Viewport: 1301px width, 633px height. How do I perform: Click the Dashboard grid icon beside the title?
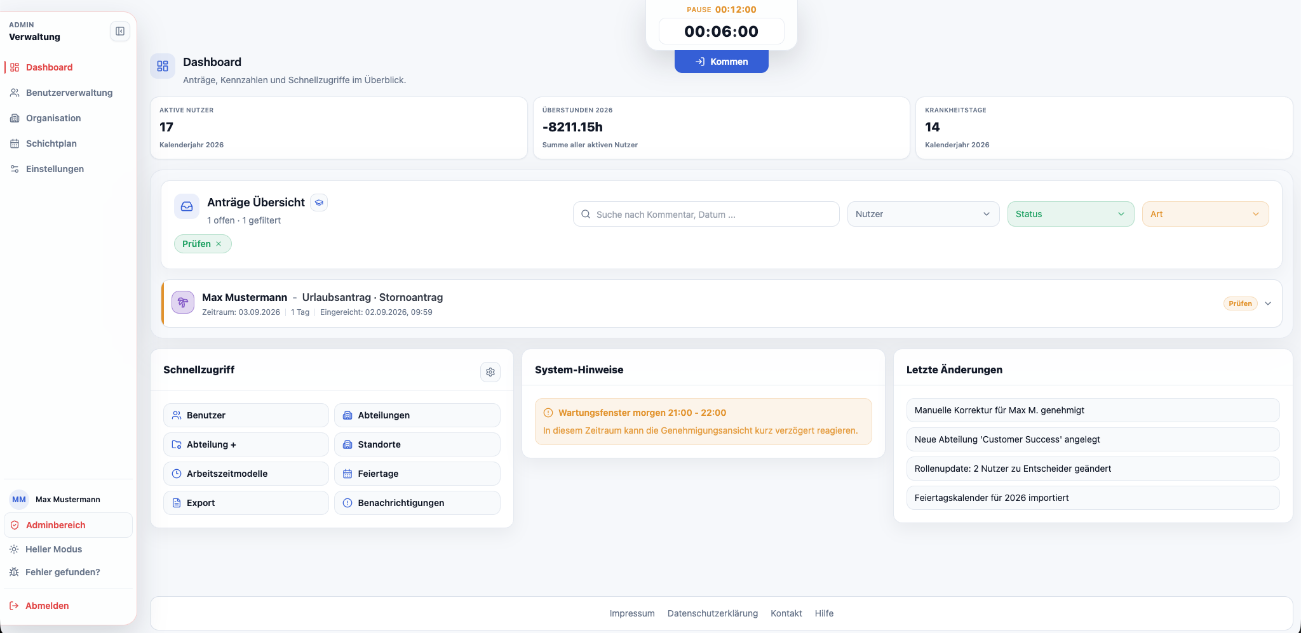[x=163, y=66]
